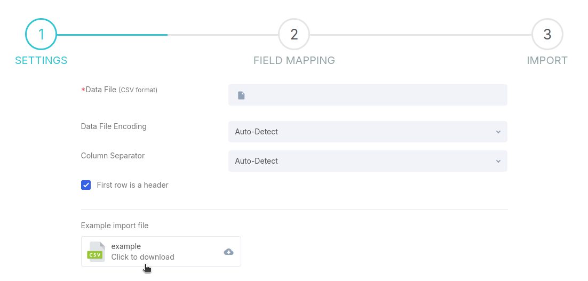Open the Data File Encoding dropdown
Viewport: 588px width, 281px height.
pyautogui.click(x=368, y=132)
